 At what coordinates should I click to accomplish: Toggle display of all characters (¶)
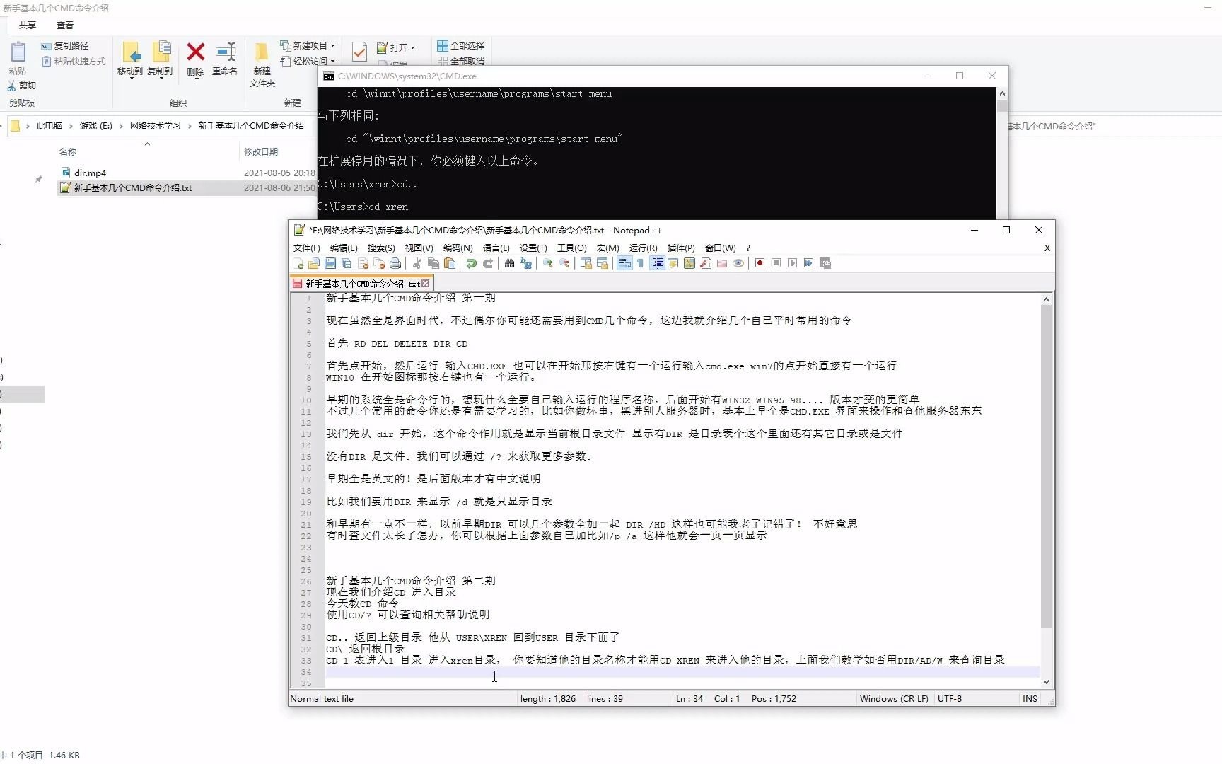(639, 263)
